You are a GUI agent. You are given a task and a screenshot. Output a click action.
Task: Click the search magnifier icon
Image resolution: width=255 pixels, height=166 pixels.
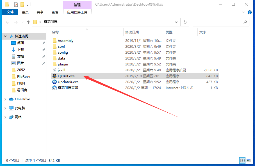(x=245, y=22)
